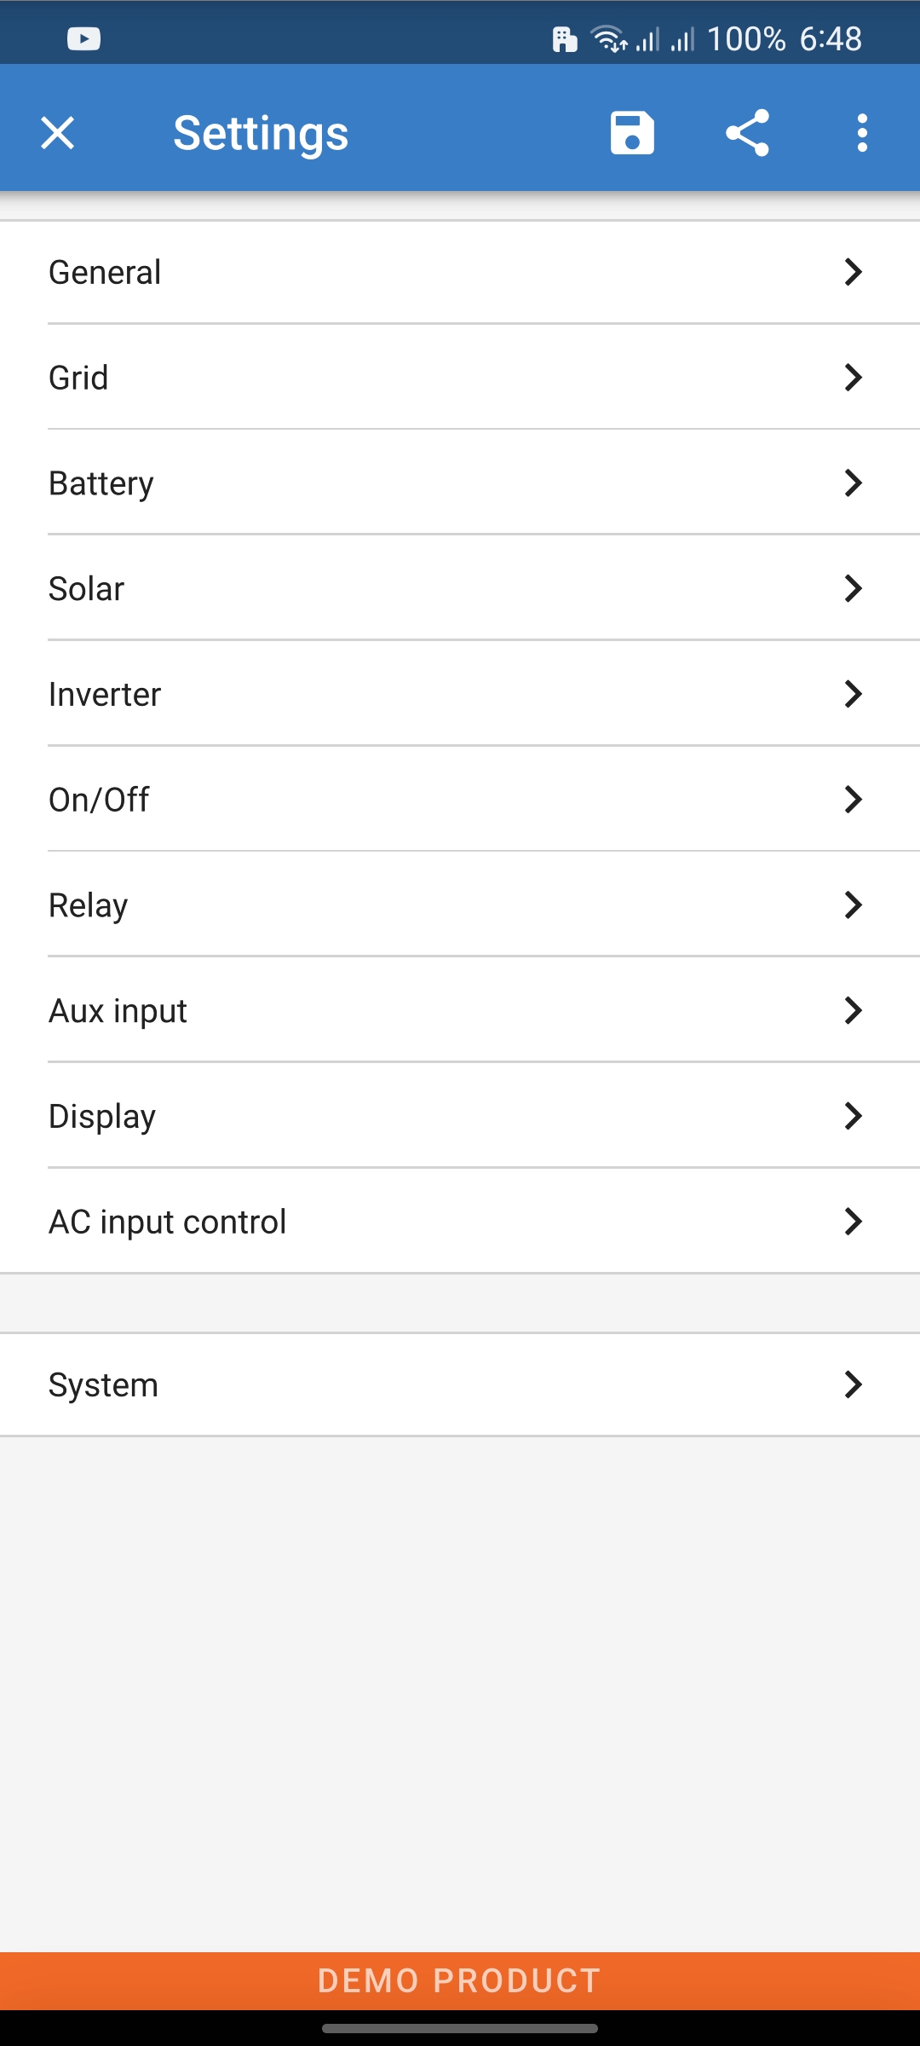920x2046 pixels.
Task: Tap the Wi-Fi status icon
Action: click(x=608, y=39)
